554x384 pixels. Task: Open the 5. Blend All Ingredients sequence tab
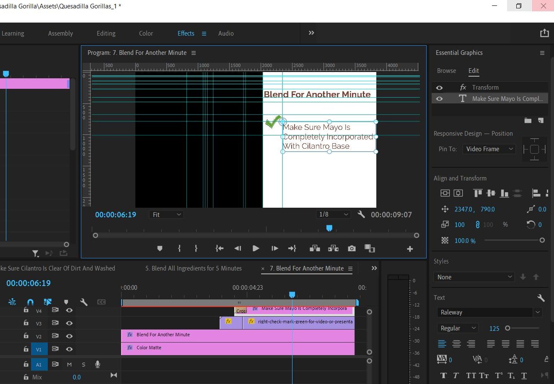(194, 268)
